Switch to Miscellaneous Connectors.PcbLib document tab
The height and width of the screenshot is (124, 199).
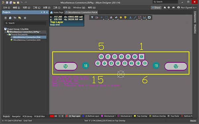tap(81, 13)
